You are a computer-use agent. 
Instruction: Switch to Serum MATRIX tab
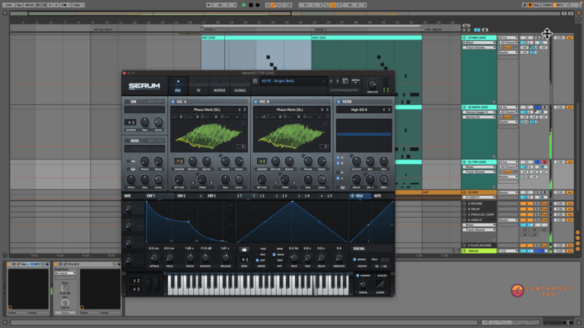pyautogui.click(x=219, y=86)
